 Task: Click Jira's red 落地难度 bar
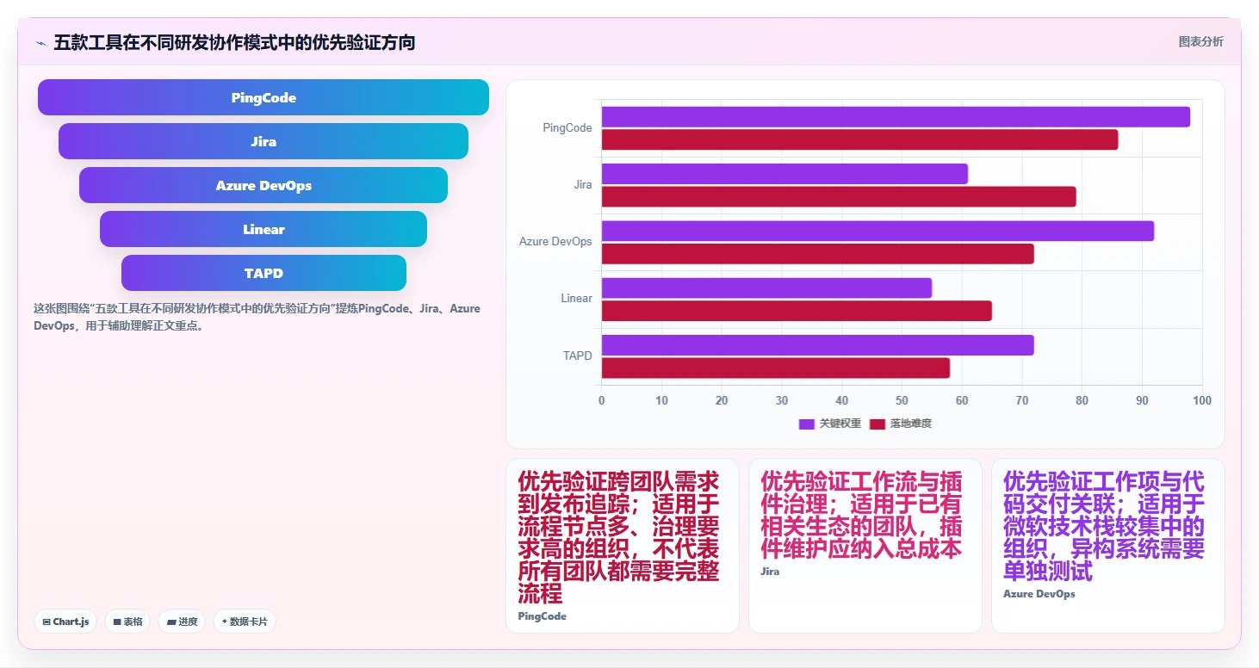(x=839, y=196)
